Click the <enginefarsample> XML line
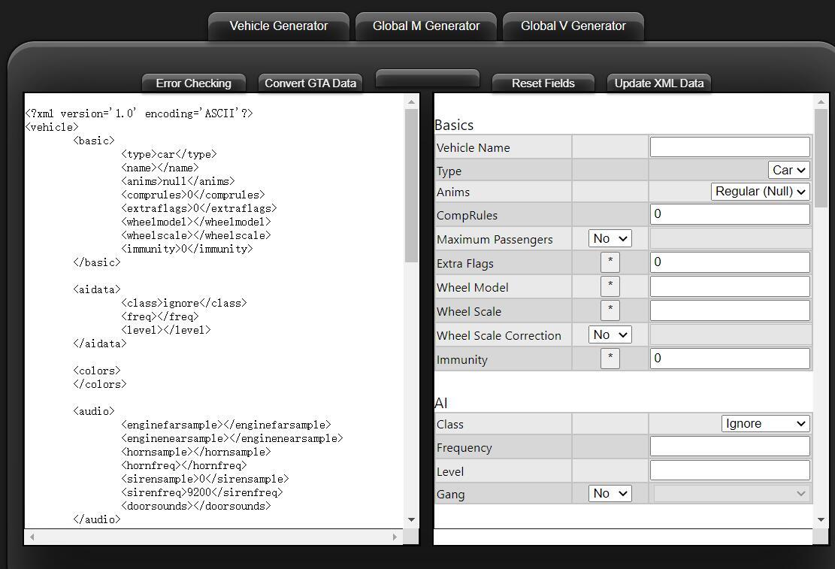 point(226,425)
